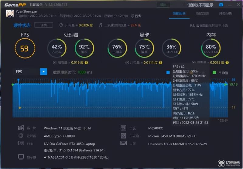Click the FPS metric selection box
The image size is (243, 169).
(30, 72)
